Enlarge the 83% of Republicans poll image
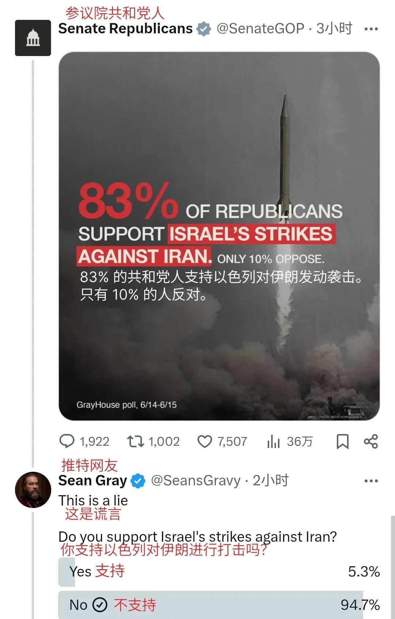This screenshot has height=619, width=395. (219, 236)
